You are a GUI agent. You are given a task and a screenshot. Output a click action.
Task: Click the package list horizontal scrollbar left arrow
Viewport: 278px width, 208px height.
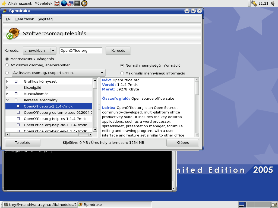click(x=7, y=134)
